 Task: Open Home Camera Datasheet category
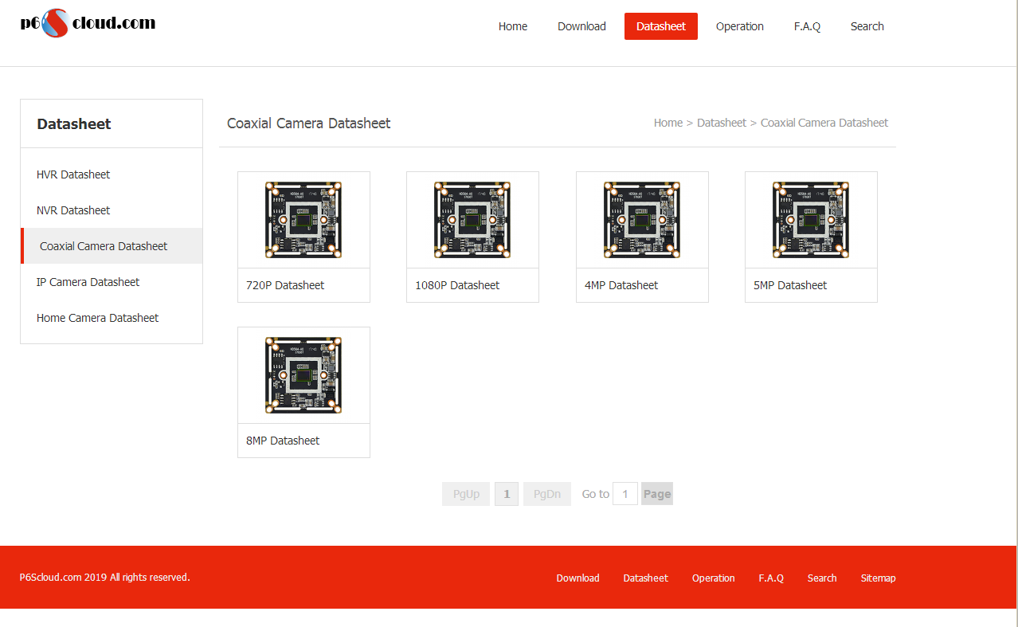point(97,318)
